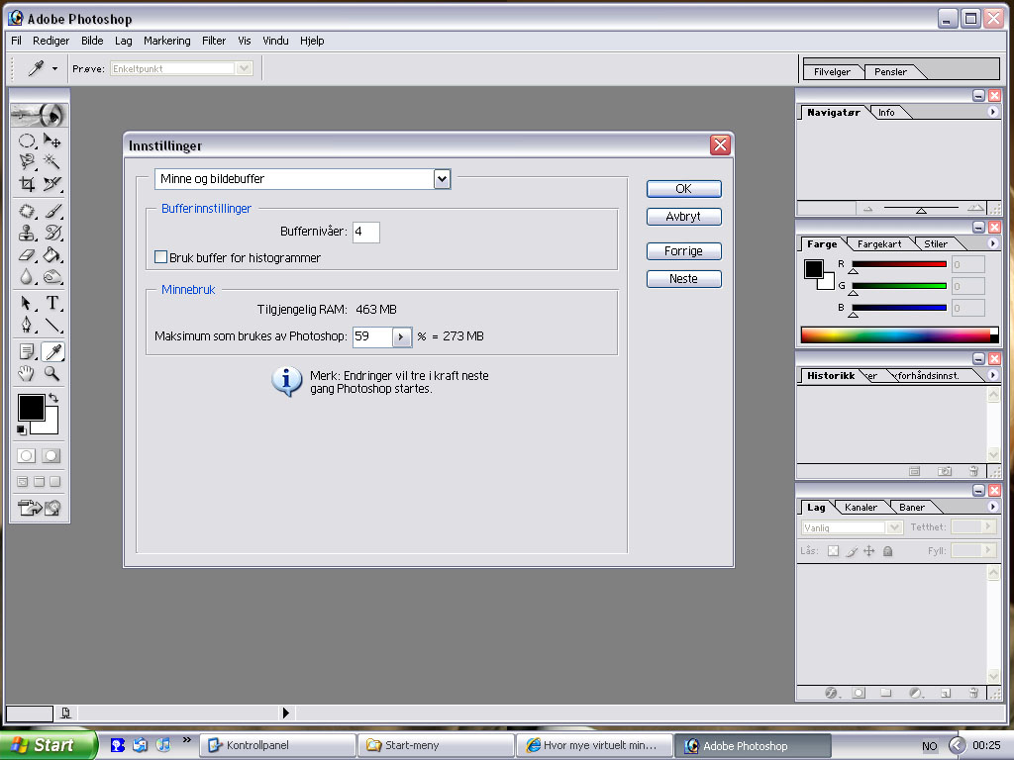Click the Avbryt button
This screenshot has width=1014, height=760.
[x=683, y=217]
